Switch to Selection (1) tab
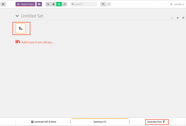The height and width of the screenshot is (126, 186). click(100, 122)
